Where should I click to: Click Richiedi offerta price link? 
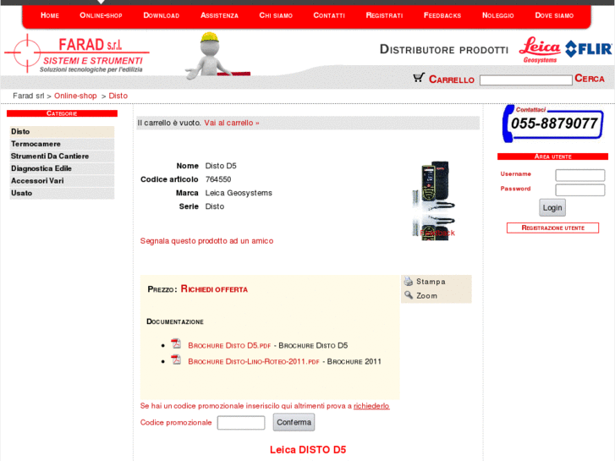tap(214, 289)
